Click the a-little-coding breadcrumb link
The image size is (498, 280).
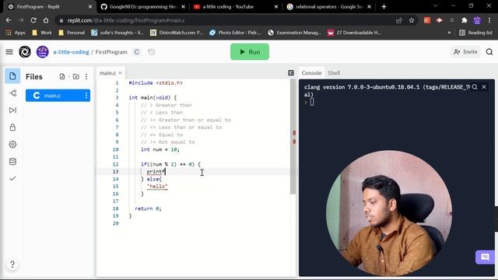pos(71,52)
